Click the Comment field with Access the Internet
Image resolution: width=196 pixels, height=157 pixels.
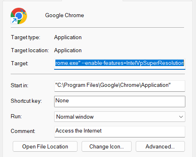pos(120,132)
